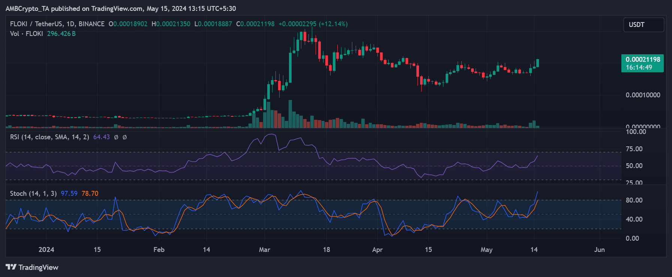The height and width of the screenshot is (277, 672).
Task: Click the RSI value 64.43
Action: (x=101, y=137)
